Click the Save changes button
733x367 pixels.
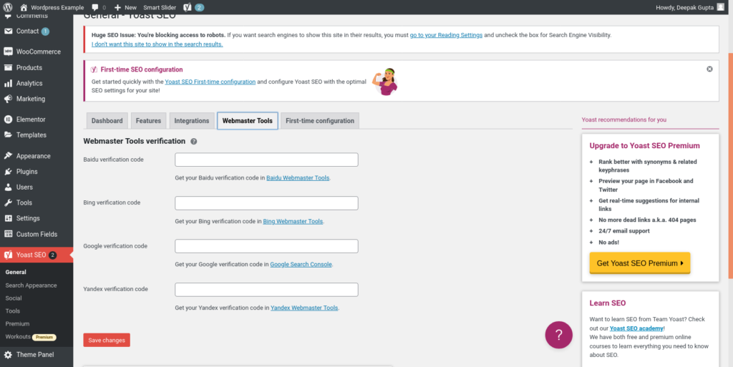point(107,341)
